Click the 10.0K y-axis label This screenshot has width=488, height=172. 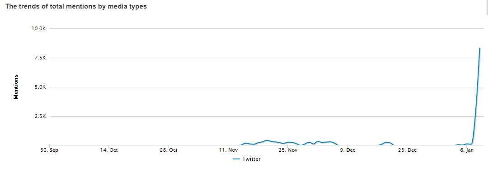[39, 28]
